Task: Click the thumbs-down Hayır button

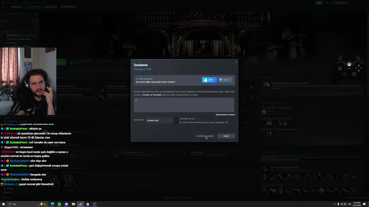Action: pos(225,80)
